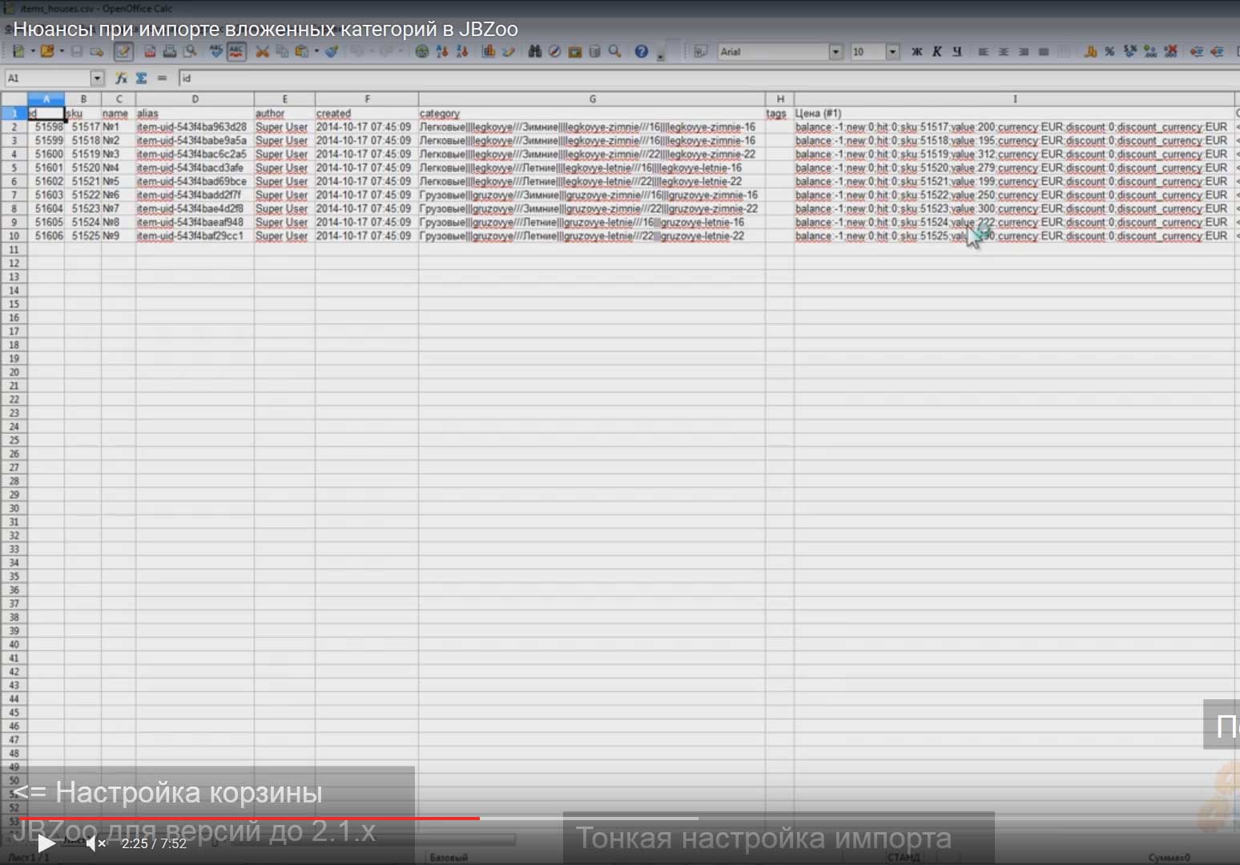Run the spelling check icon
Image resolution: width=1240 pixels, height=865 pixels.
point(216,51)
